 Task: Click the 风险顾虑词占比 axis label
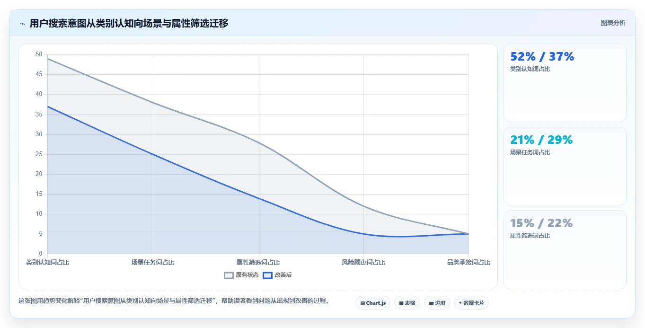pyautogui.click(x=363, y=262)
